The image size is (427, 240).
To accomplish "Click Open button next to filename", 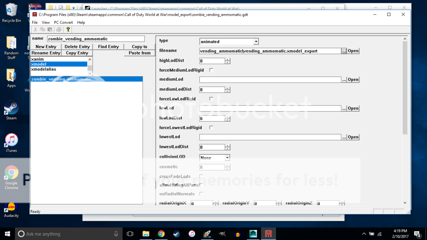I will (353, 51).
